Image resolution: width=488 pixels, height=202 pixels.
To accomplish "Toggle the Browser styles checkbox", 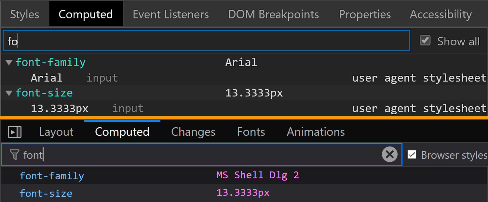I will (412, 155).
